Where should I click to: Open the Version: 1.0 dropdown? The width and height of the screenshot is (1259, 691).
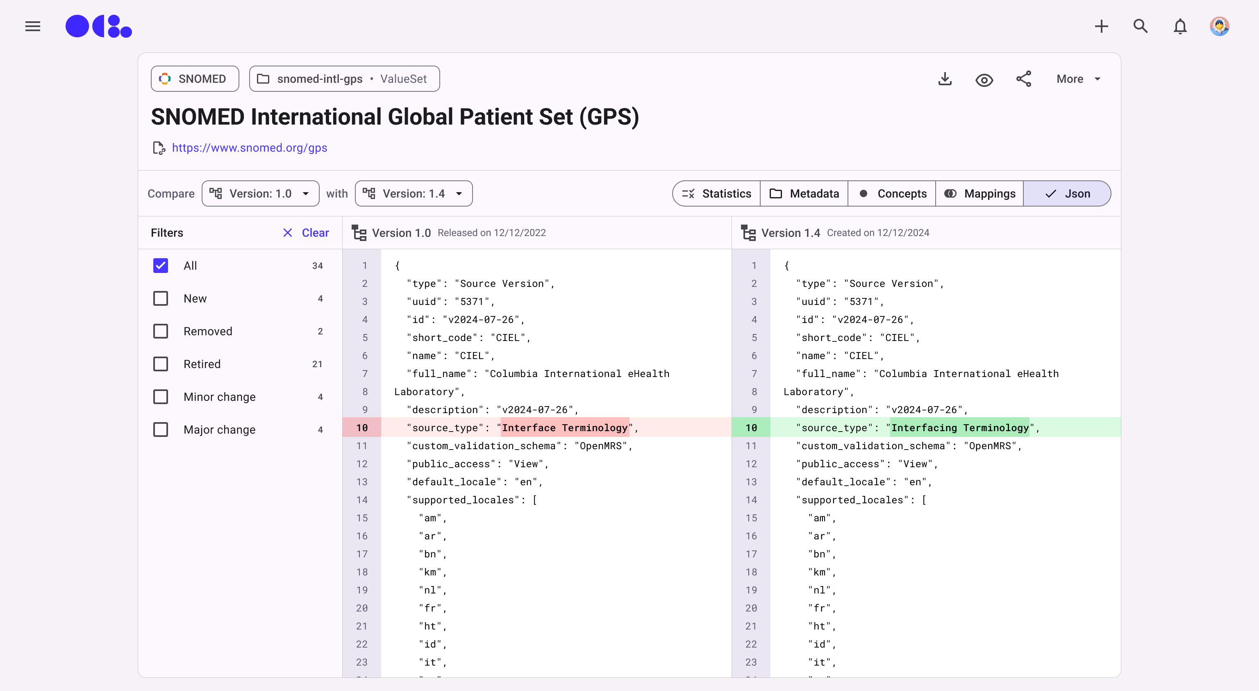pos(260,193)
